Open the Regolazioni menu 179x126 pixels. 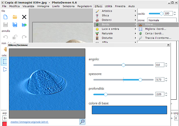(84, 6)
